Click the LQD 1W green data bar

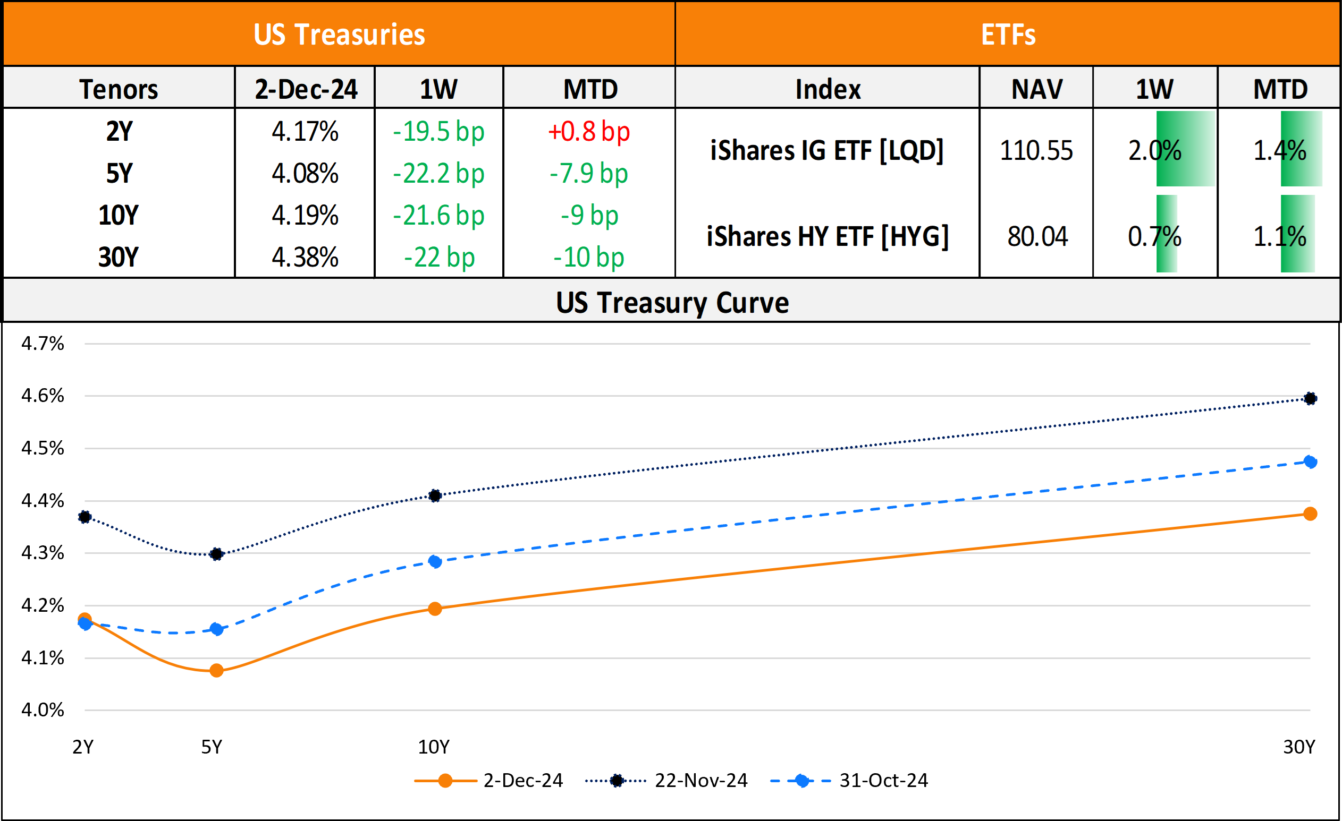tap(1185, 149)
